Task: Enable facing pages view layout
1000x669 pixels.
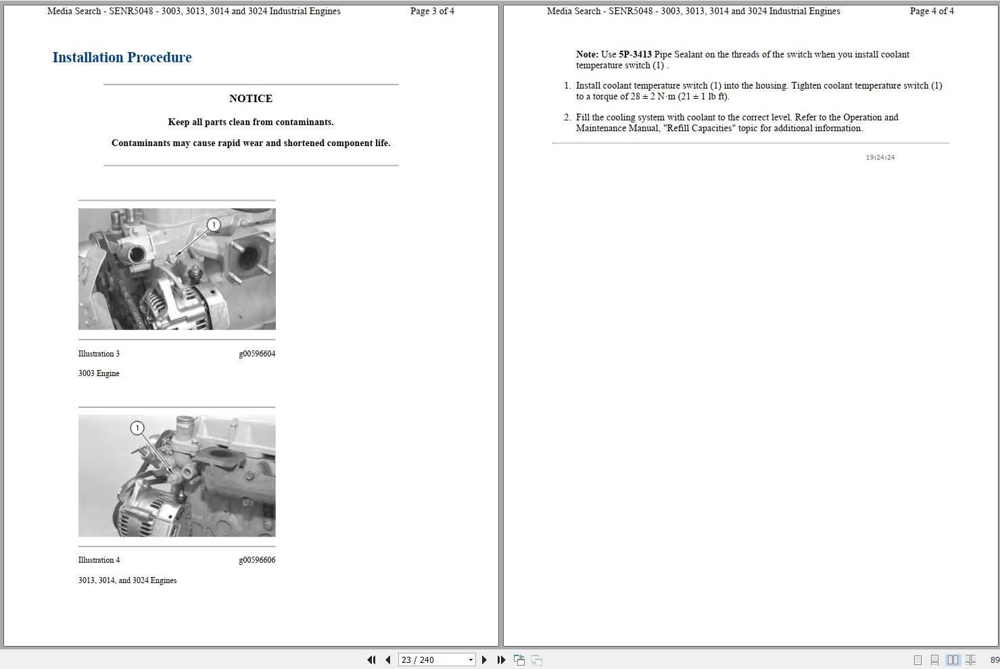Action: 952,660
